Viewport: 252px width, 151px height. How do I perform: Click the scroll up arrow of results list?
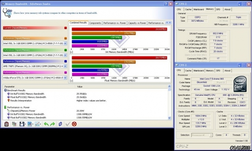click(169, 86)
